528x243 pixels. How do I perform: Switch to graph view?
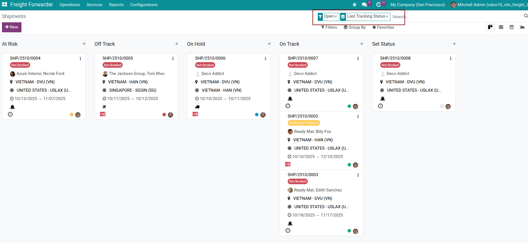[522, 27]
